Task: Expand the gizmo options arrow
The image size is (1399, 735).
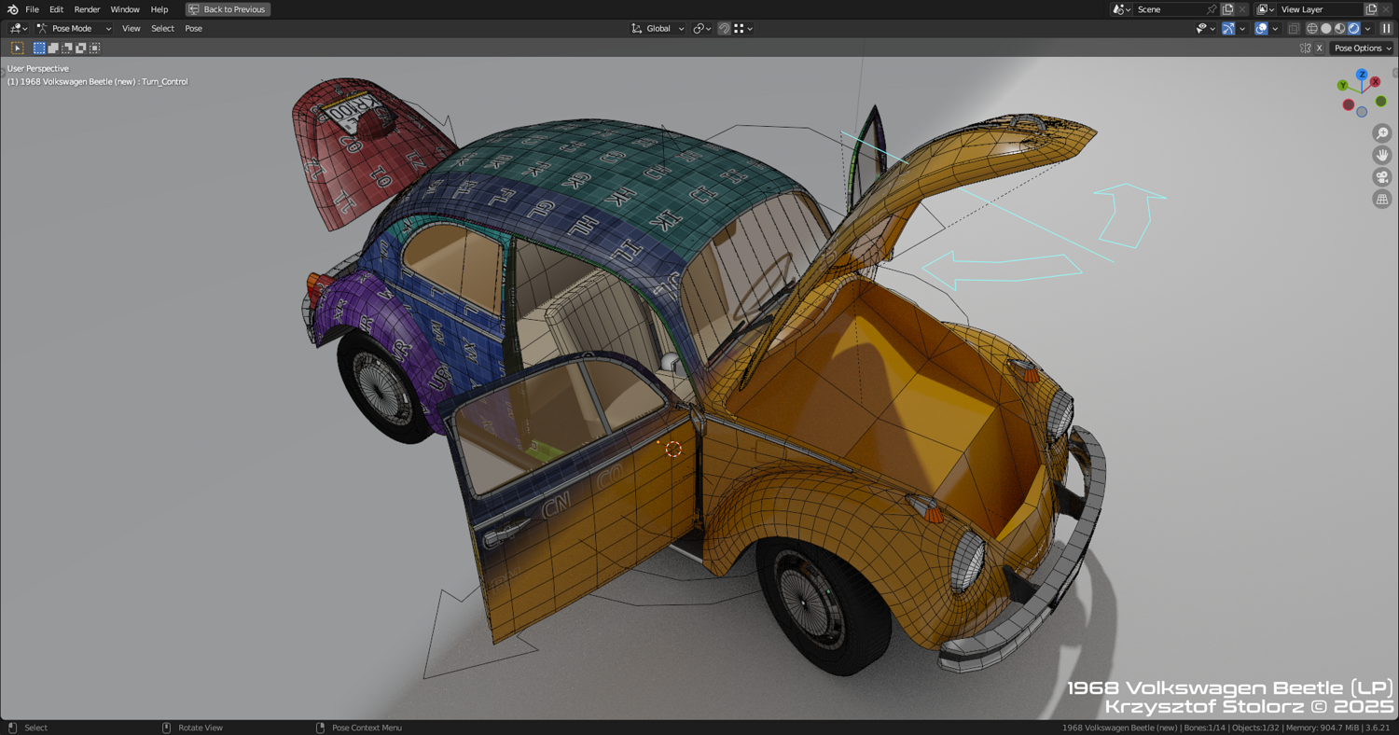Action: [1242, 29]
